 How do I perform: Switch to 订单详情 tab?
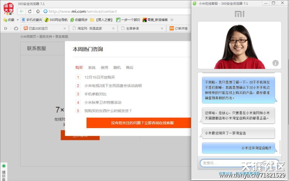[179, 28]
